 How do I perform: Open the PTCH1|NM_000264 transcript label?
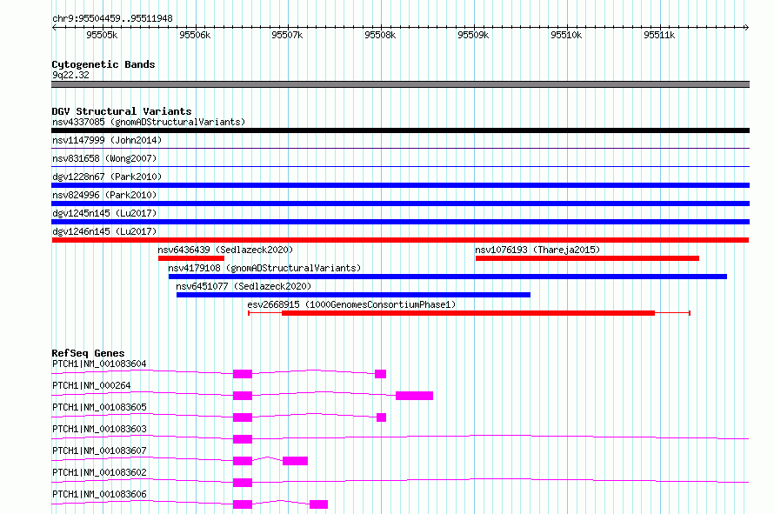tap(91, 385)
